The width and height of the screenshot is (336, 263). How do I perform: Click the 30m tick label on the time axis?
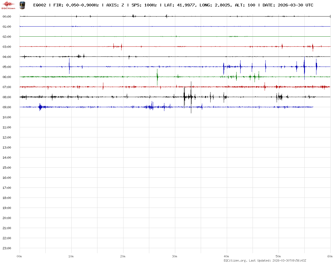pos(175,256)
